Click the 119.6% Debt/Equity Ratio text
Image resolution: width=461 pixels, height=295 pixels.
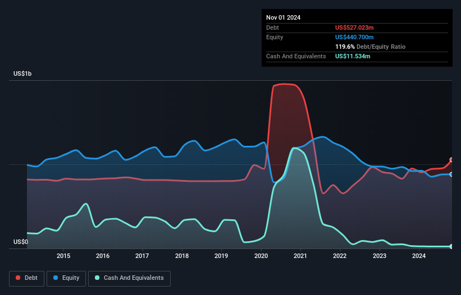tap(370, 47)
